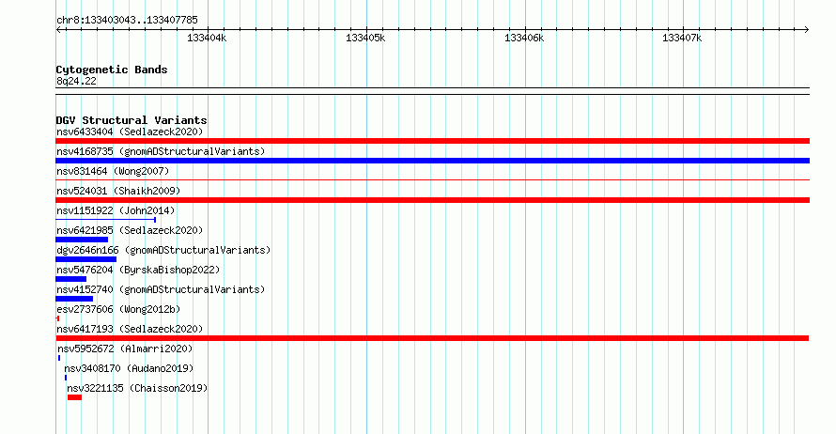This screenshot has width=836, height=434.
Task: Open the esv2737606 (Wong2012b) label
Action: pos(118,309)
